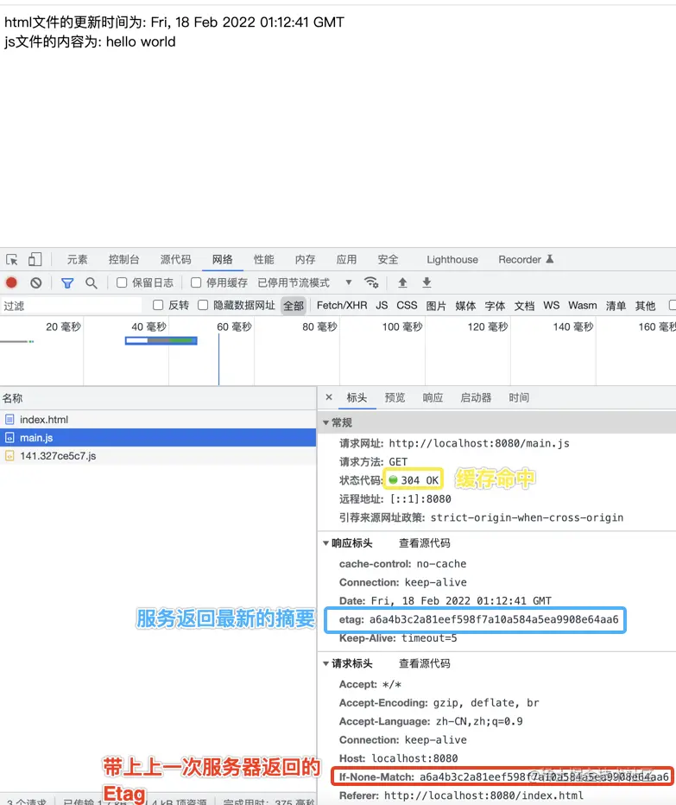Screen dimensions: 676x805
Task: Select the 141.327ce5c7.js request row
Action: (158, 455)
